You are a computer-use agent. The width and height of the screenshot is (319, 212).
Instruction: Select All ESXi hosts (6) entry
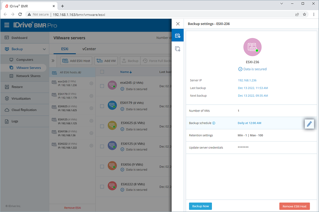click(72, 72)
